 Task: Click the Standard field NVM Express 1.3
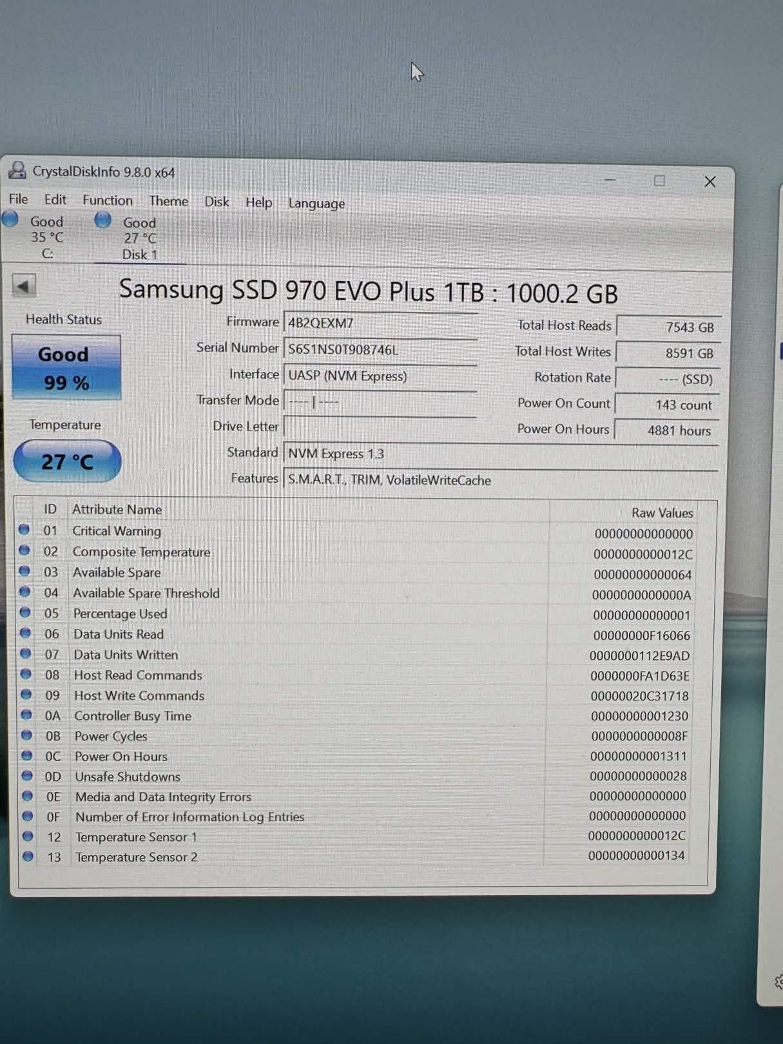501,454
